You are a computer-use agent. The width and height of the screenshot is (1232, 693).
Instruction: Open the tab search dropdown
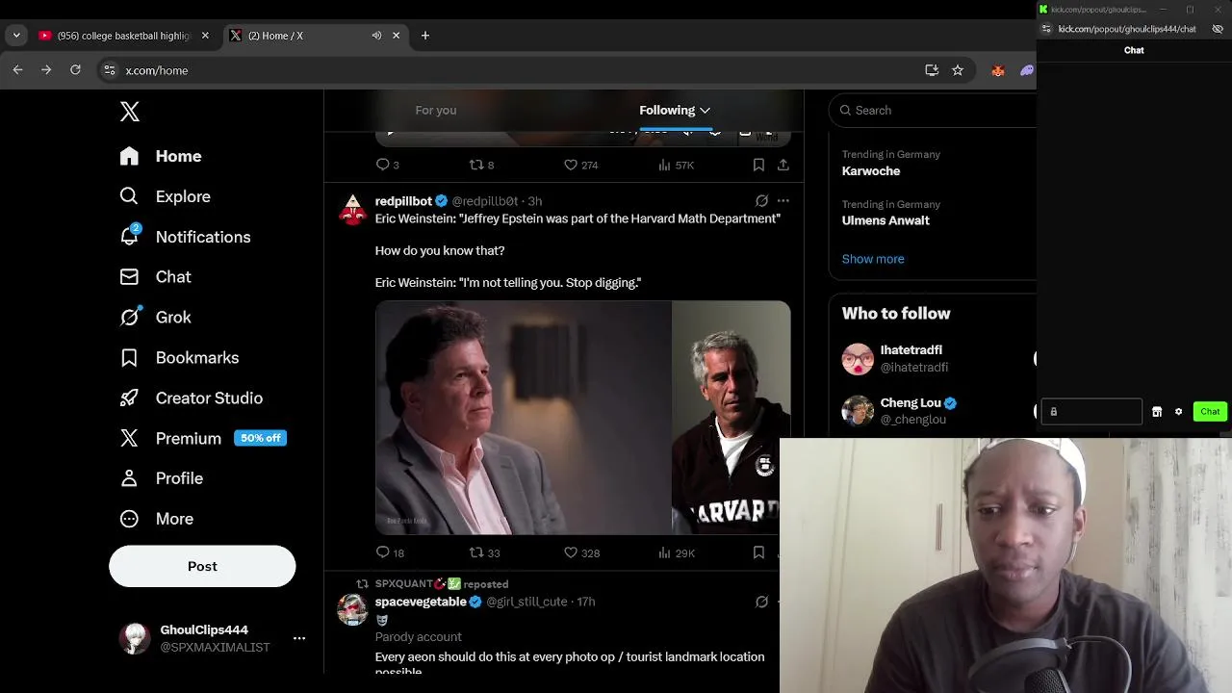click(x=16, y=36)
